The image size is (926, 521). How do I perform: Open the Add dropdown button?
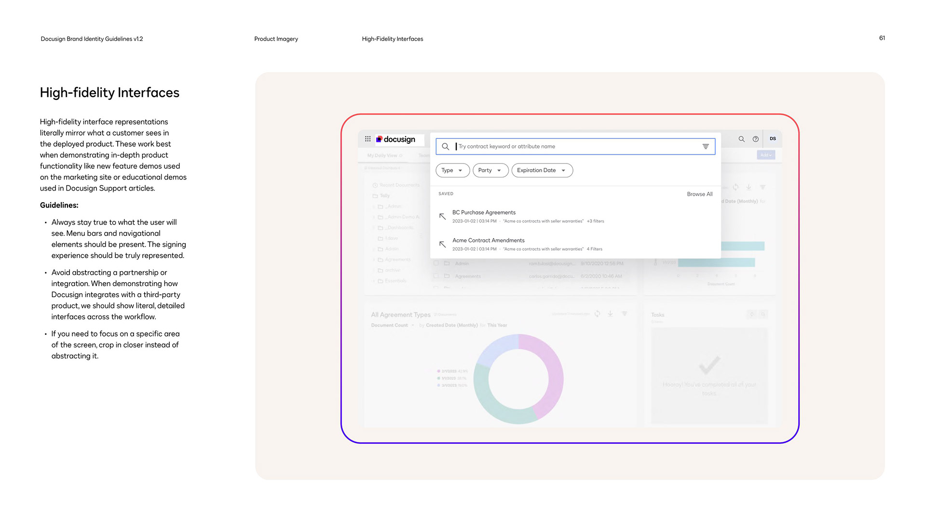tap(765, 155)
